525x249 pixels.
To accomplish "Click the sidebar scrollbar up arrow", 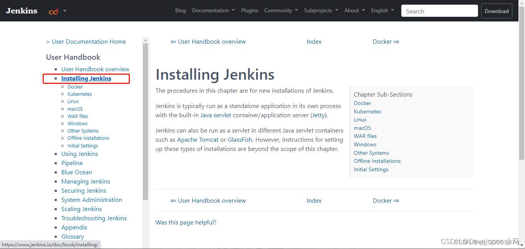I will pyautogui.click(x=145, y=40).
